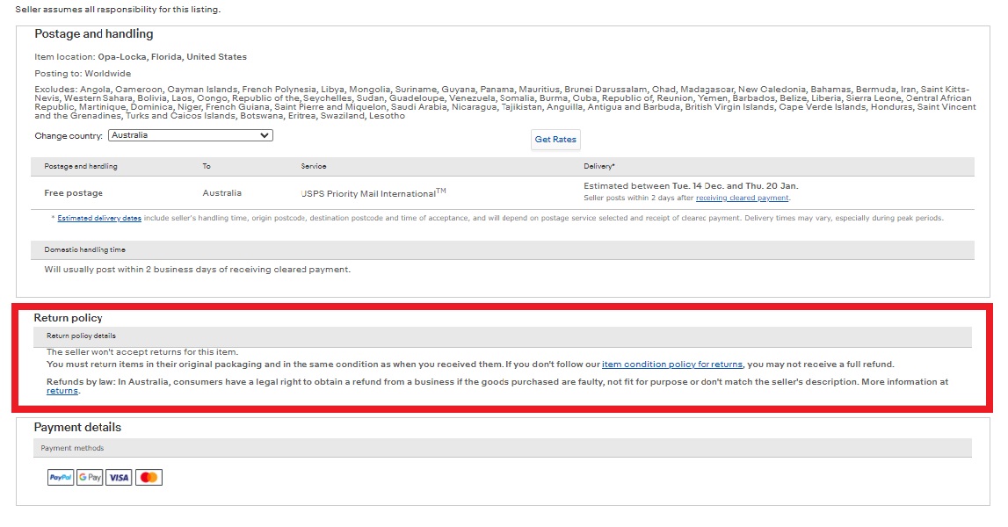Click the Posting to: Worldwide text

click(83, 73)
